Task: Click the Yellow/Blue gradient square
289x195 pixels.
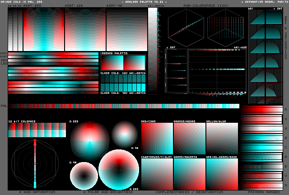Action: (x=222, y=139)
